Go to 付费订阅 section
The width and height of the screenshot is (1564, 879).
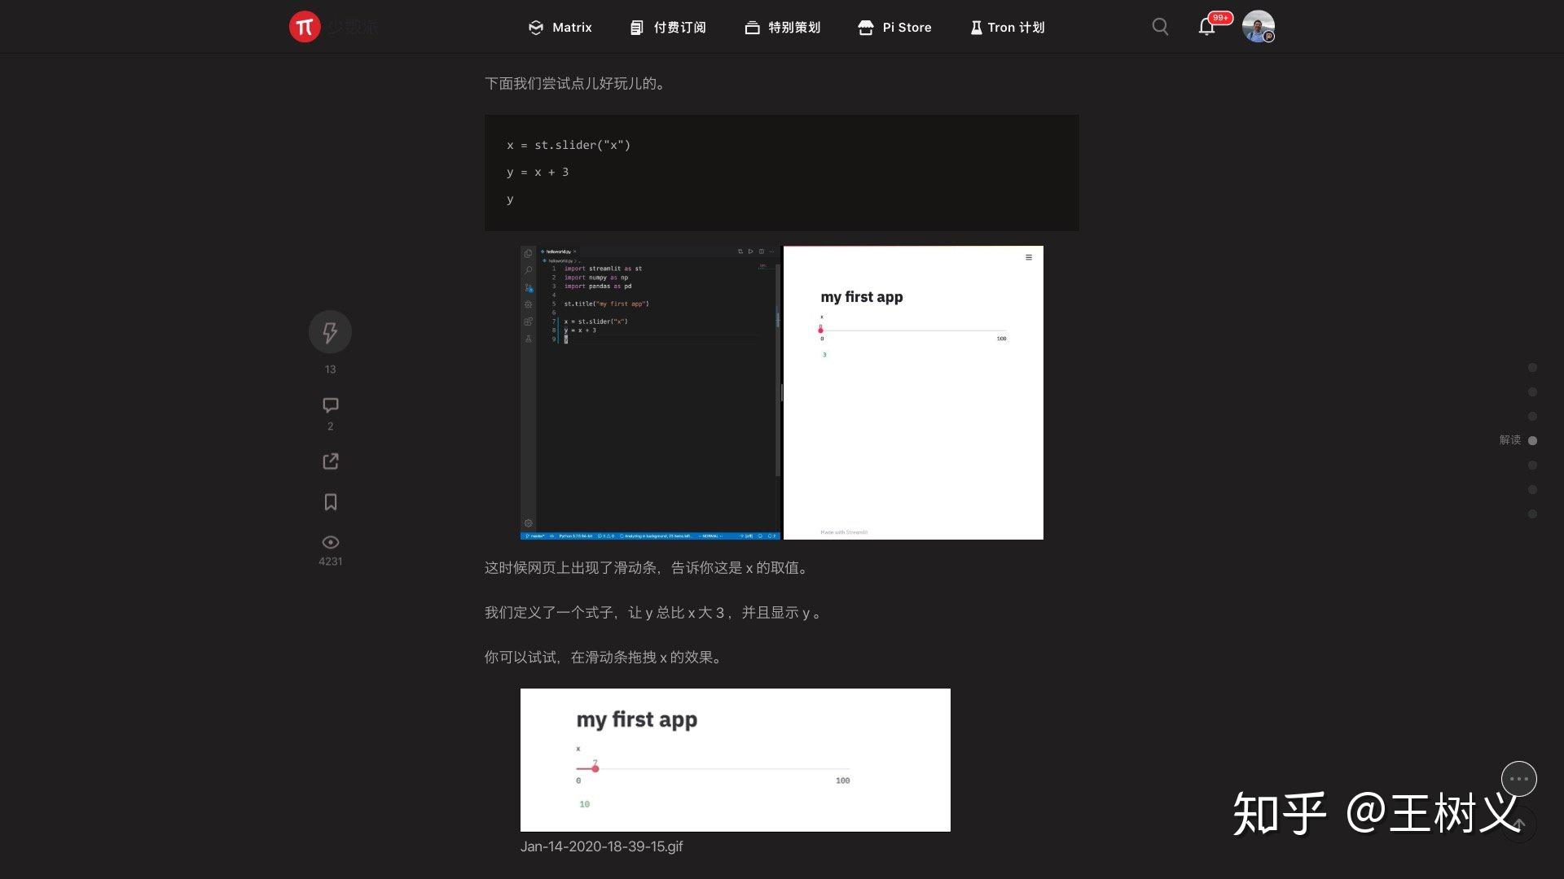pos(668,27)
